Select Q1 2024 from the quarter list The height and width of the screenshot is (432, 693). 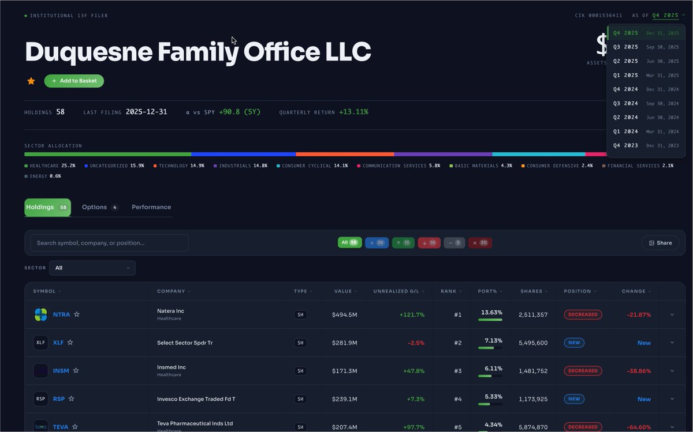tap(646, 132)
